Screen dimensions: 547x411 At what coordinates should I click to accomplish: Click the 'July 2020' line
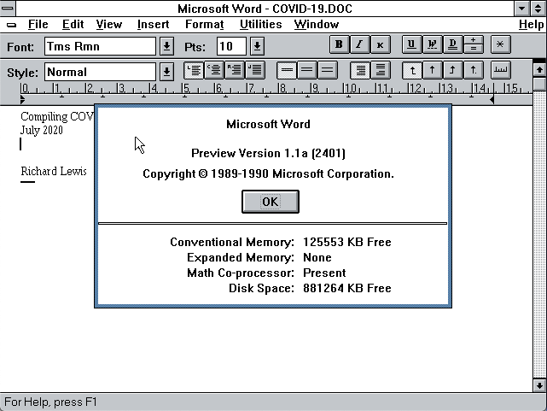42,130
